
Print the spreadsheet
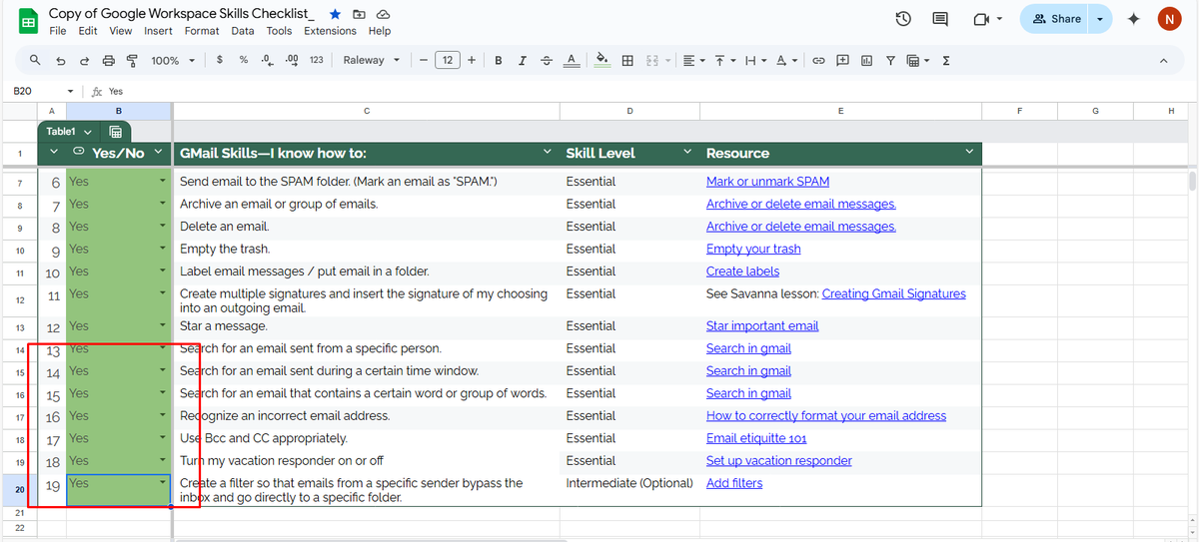pos(108,60)
